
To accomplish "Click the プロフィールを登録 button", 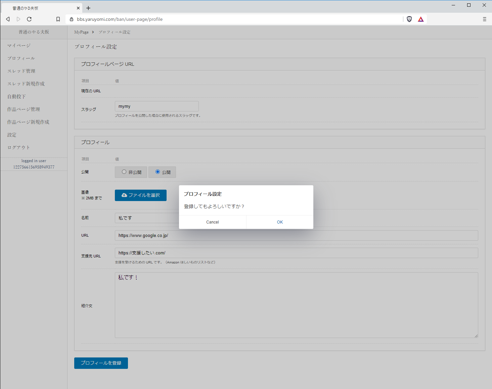I will point(101,363).
